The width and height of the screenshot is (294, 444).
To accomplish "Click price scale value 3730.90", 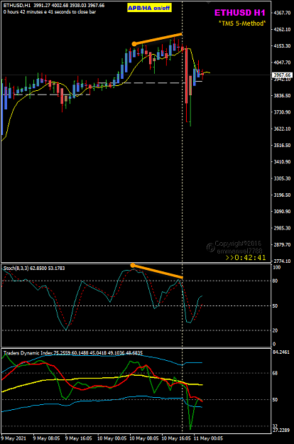I will click(282, 112).
